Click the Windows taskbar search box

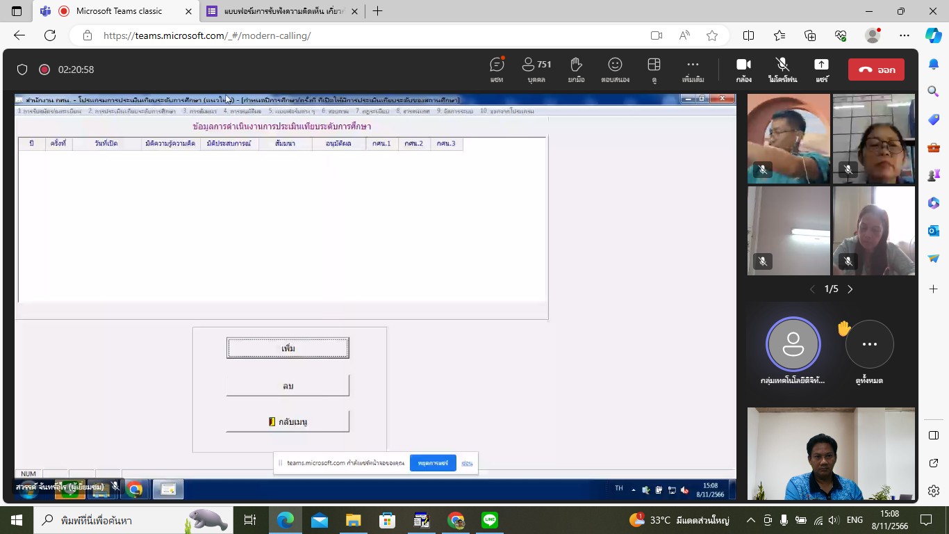(x=132, y=520)
